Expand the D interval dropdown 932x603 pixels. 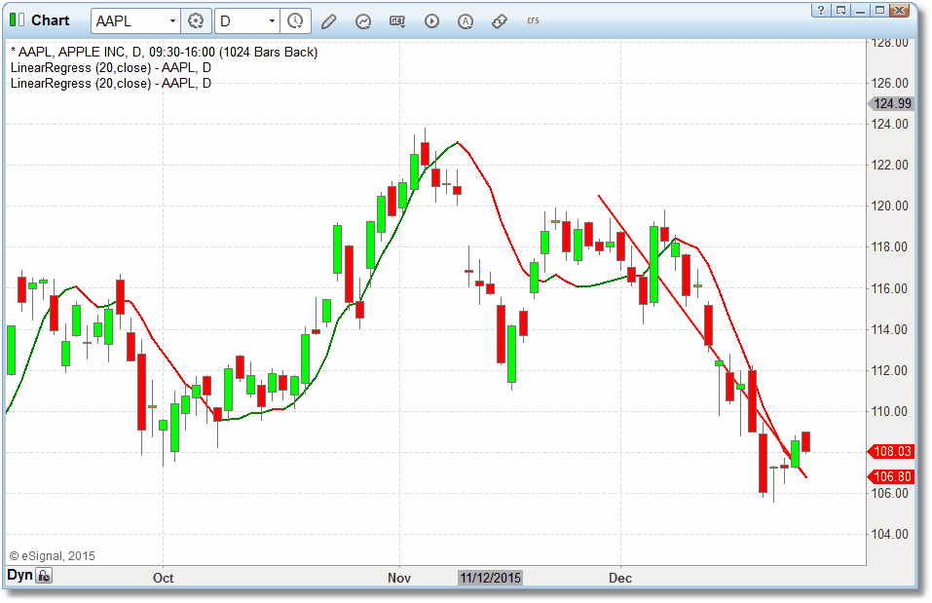click(x=272, y=21)
